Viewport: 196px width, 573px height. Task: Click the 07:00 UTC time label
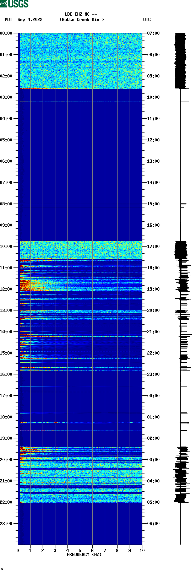click(153, 33)
